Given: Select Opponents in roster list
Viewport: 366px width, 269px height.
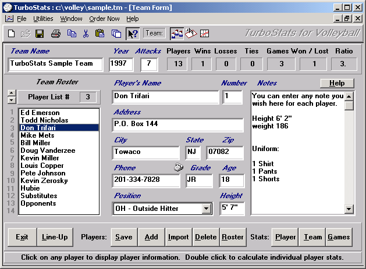Looking at the screenshot, I should coord(59,203).
